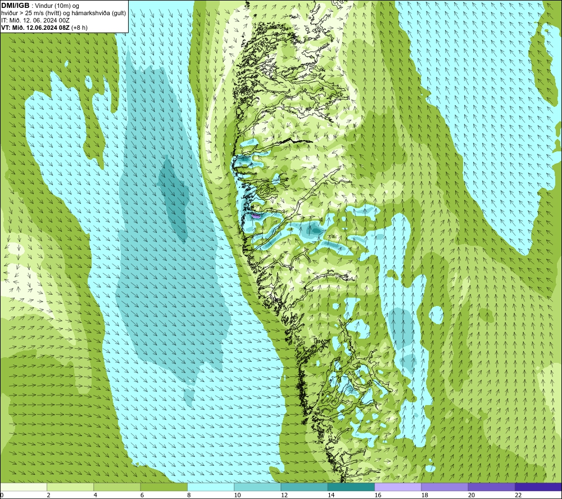Click the 0–2 m/s pale cream legend swatch
Image resolution: width=562 pixels, height=499 pixels.
pyautogui.click(x=24, y=487)
